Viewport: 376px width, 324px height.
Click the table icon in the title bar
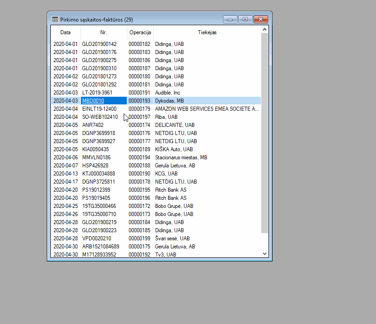pyautogui.click(x=55, y=19)
